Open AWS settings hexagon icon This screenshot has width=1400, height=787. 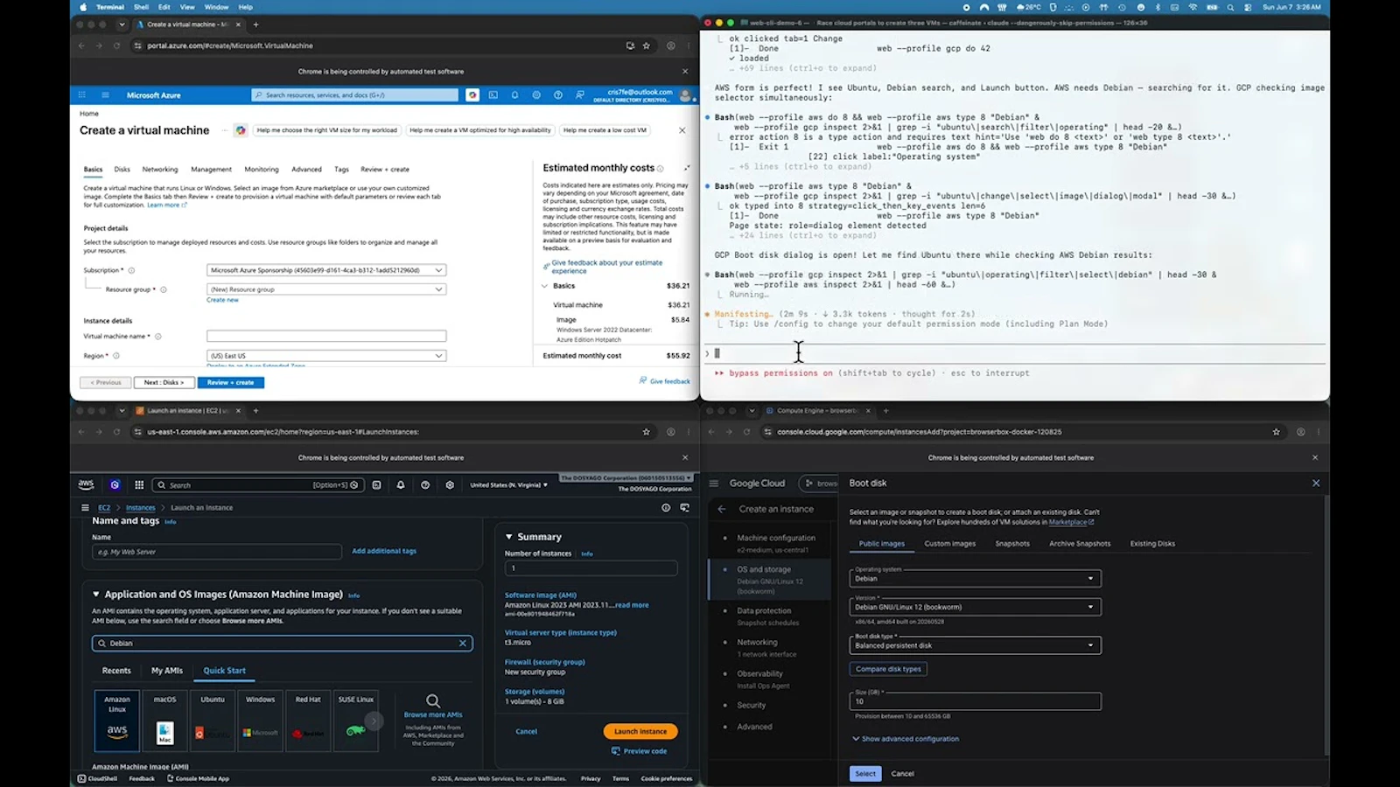click(450, 484)
